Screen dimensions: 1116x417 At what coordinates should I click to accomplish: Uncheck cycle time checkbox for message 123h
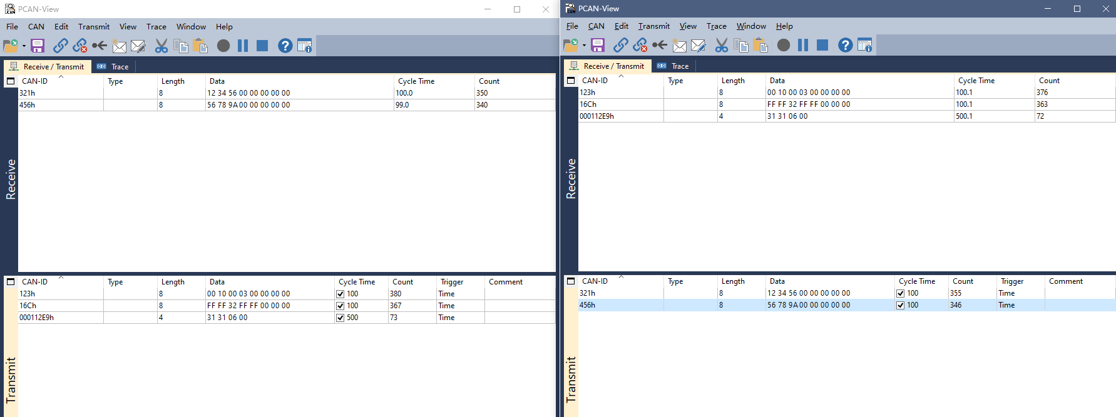pyautogui.click(x=340, y=294)
